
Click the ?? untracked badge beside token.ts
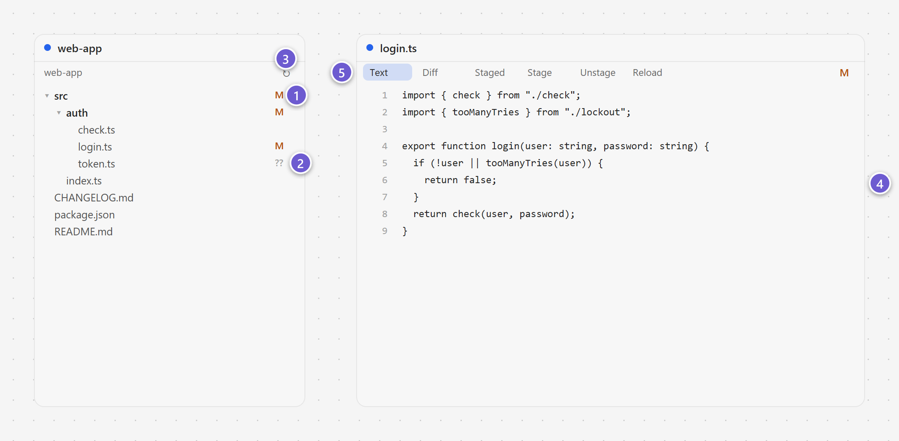(279, 163)
